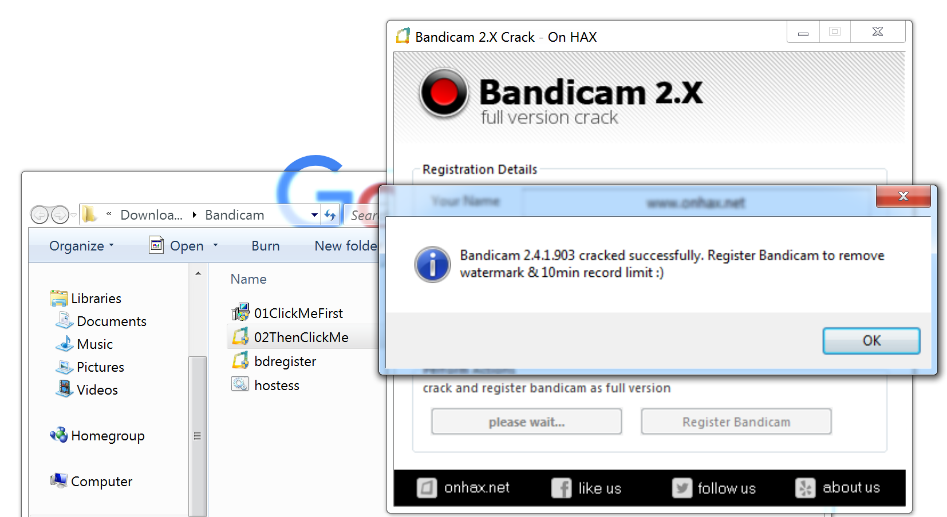Select the 01ClickMeFirst file icon
The height and width of the screenshot is (517, 947).
coord(240,313)
